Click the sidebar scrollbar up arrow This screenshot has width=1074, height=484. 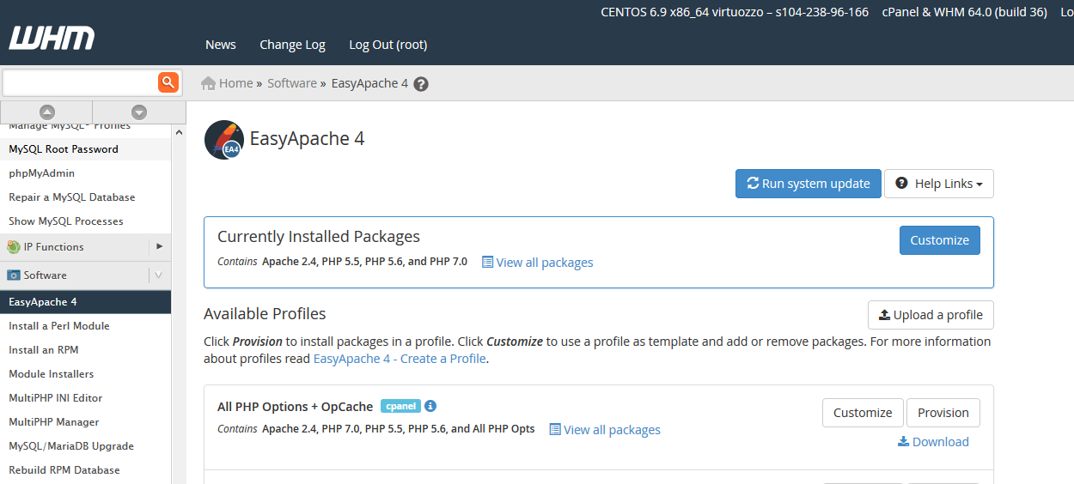tap(179, 132)
